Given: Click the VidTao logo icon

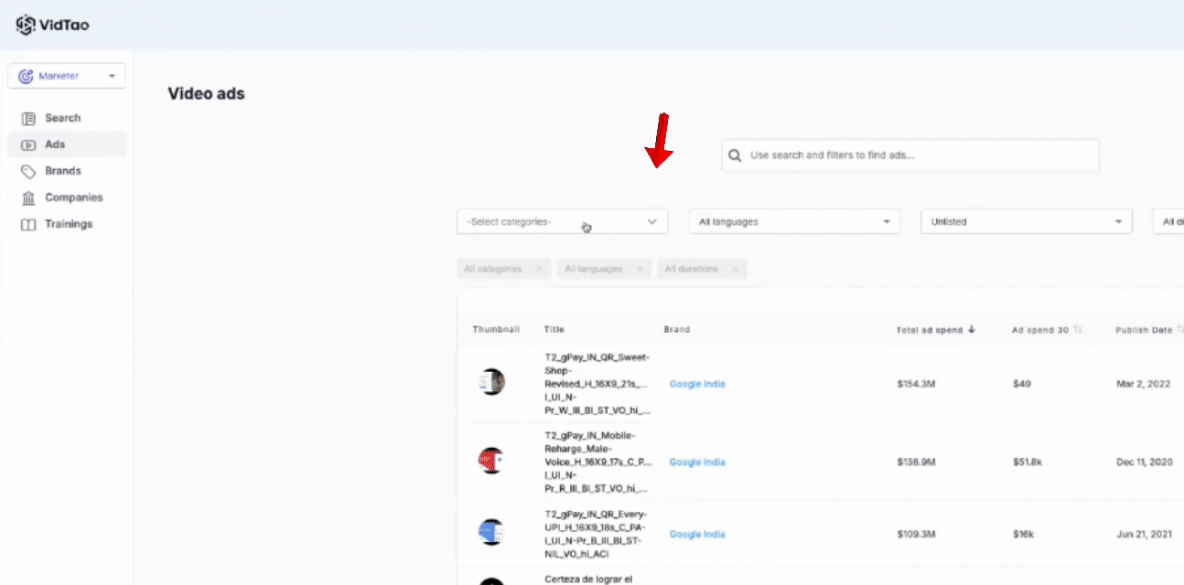Looking at the screenshot, I should (x=25, y=25).
